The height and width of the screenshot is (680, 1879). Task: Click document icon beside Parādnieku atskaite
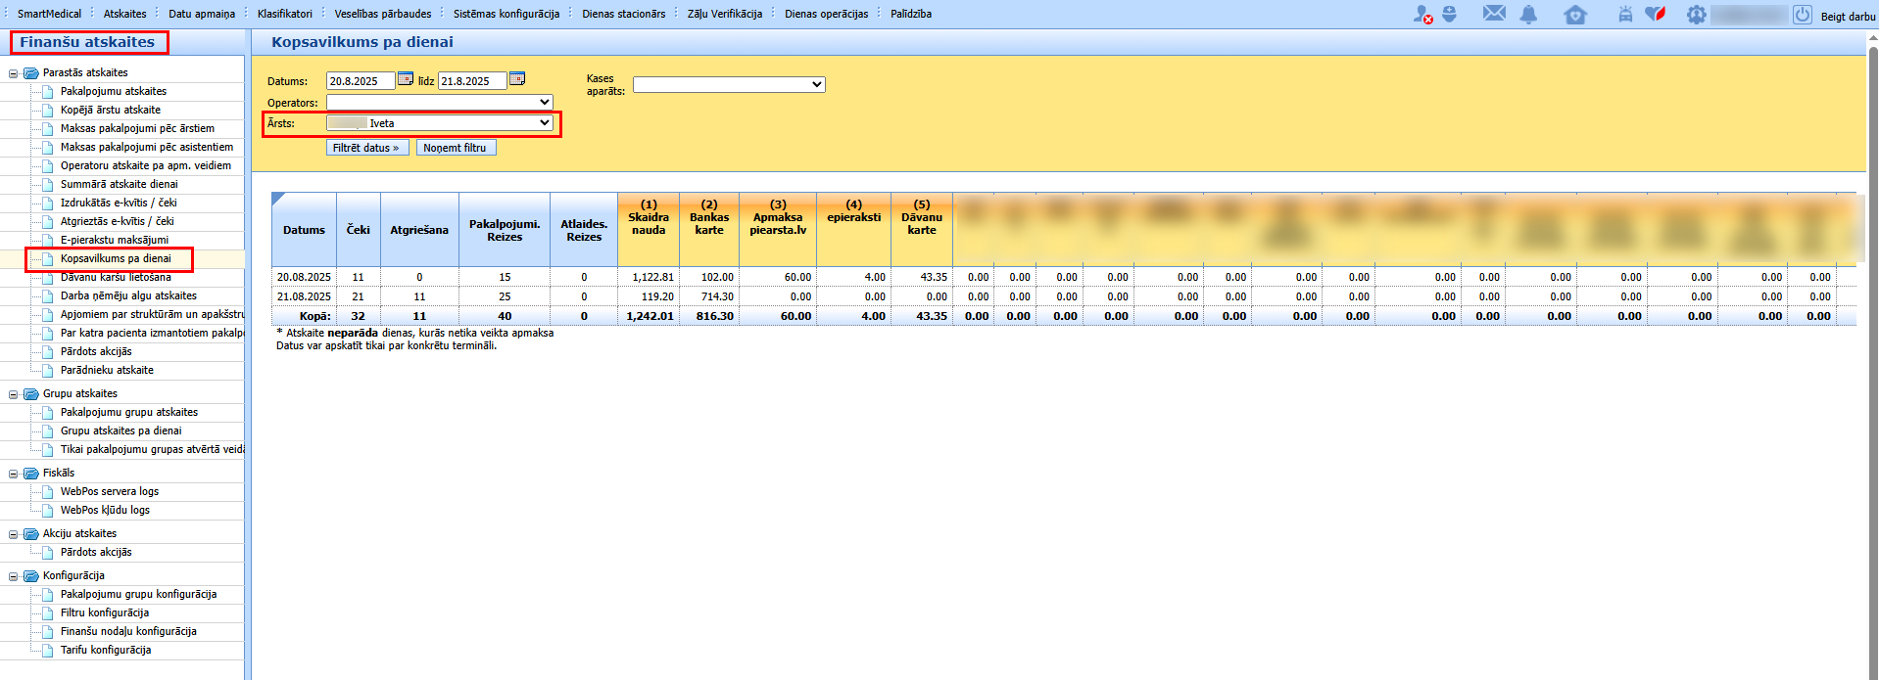pos(48,370)
